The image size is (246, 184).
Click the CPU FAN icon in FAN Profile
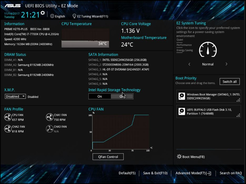(8, 117)
